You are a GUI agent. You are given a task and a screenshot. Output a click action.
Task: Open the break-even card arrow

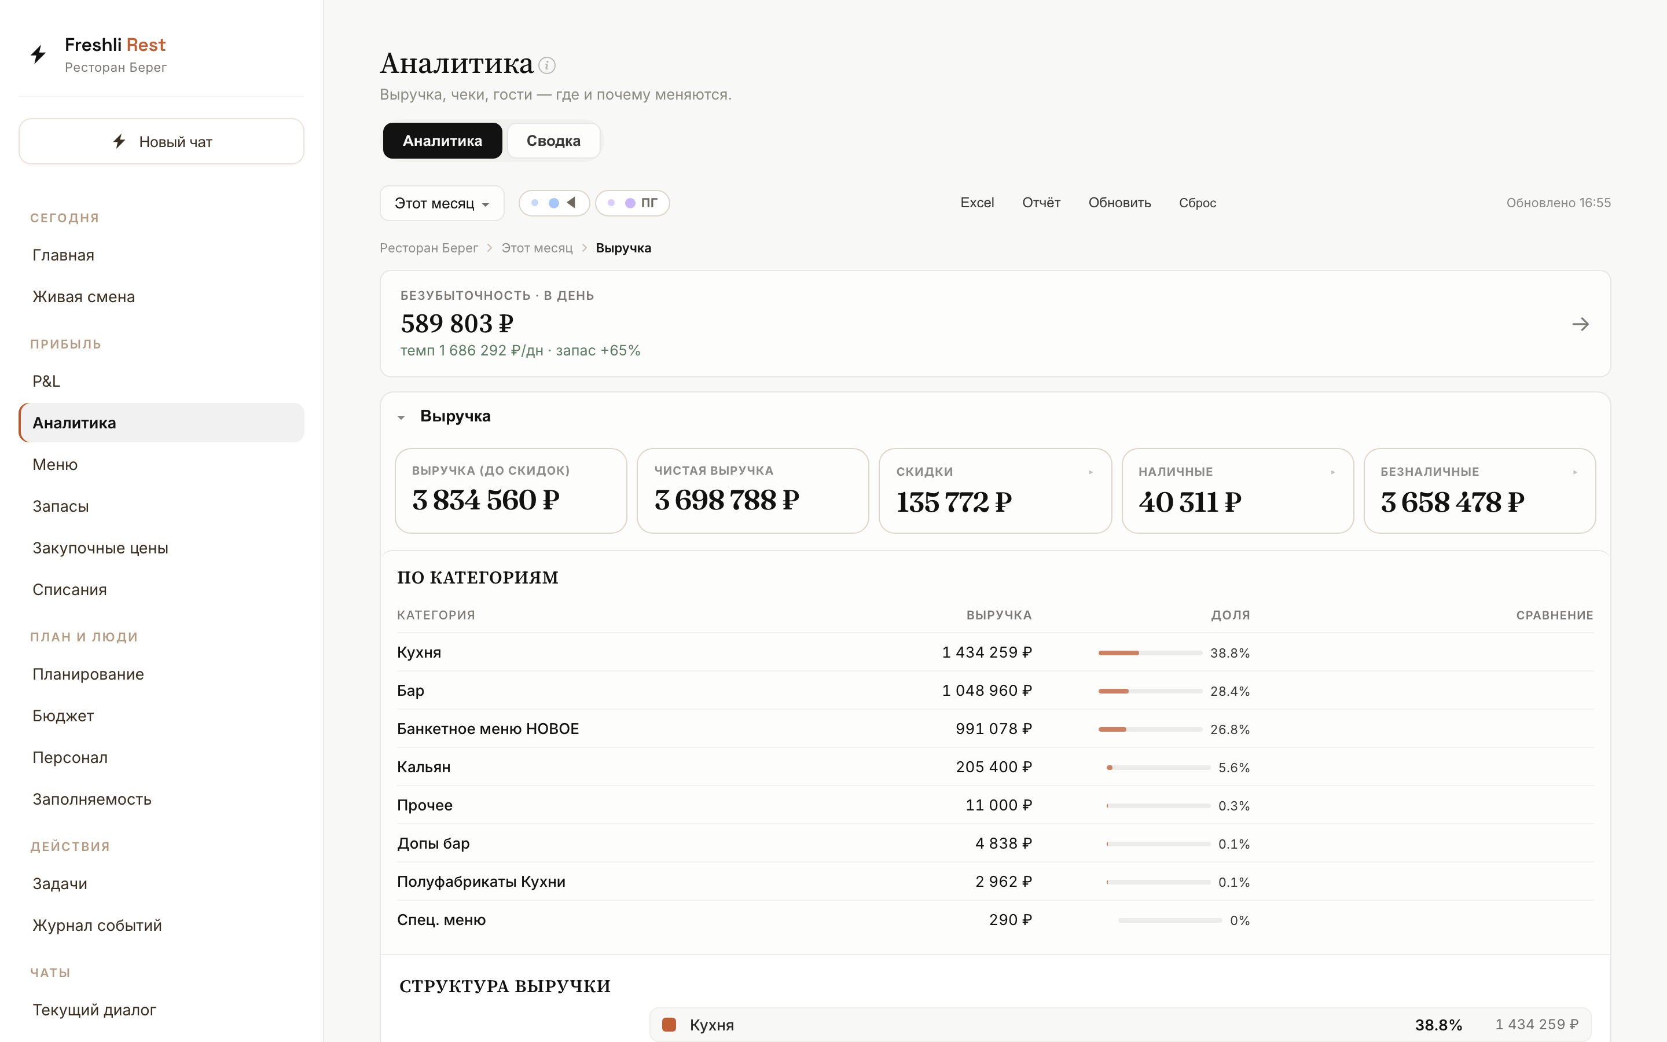tap(1580, 324)
